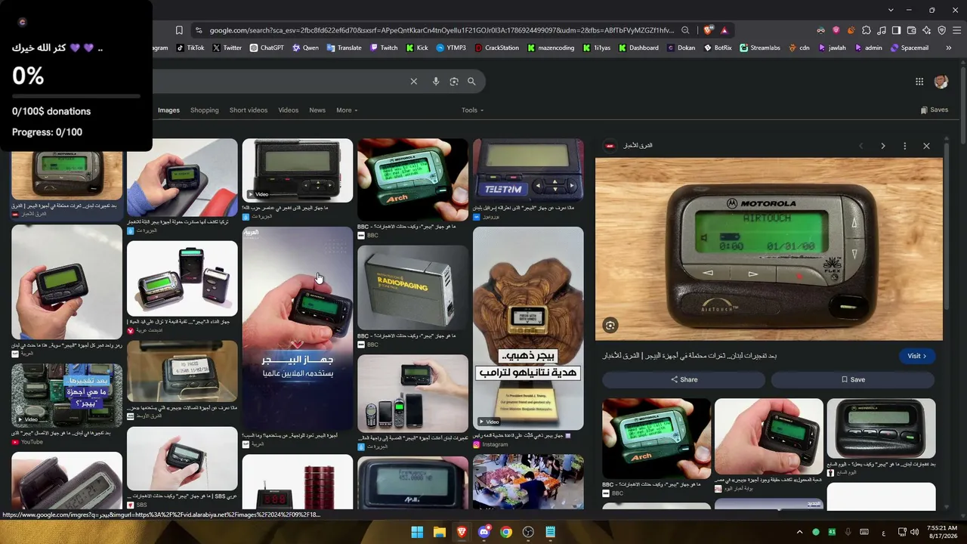Image resolution: width=967 pixels, height=544 pixels.
Task: Open Discord from the taskbar
Action: [x=483, y=532]
